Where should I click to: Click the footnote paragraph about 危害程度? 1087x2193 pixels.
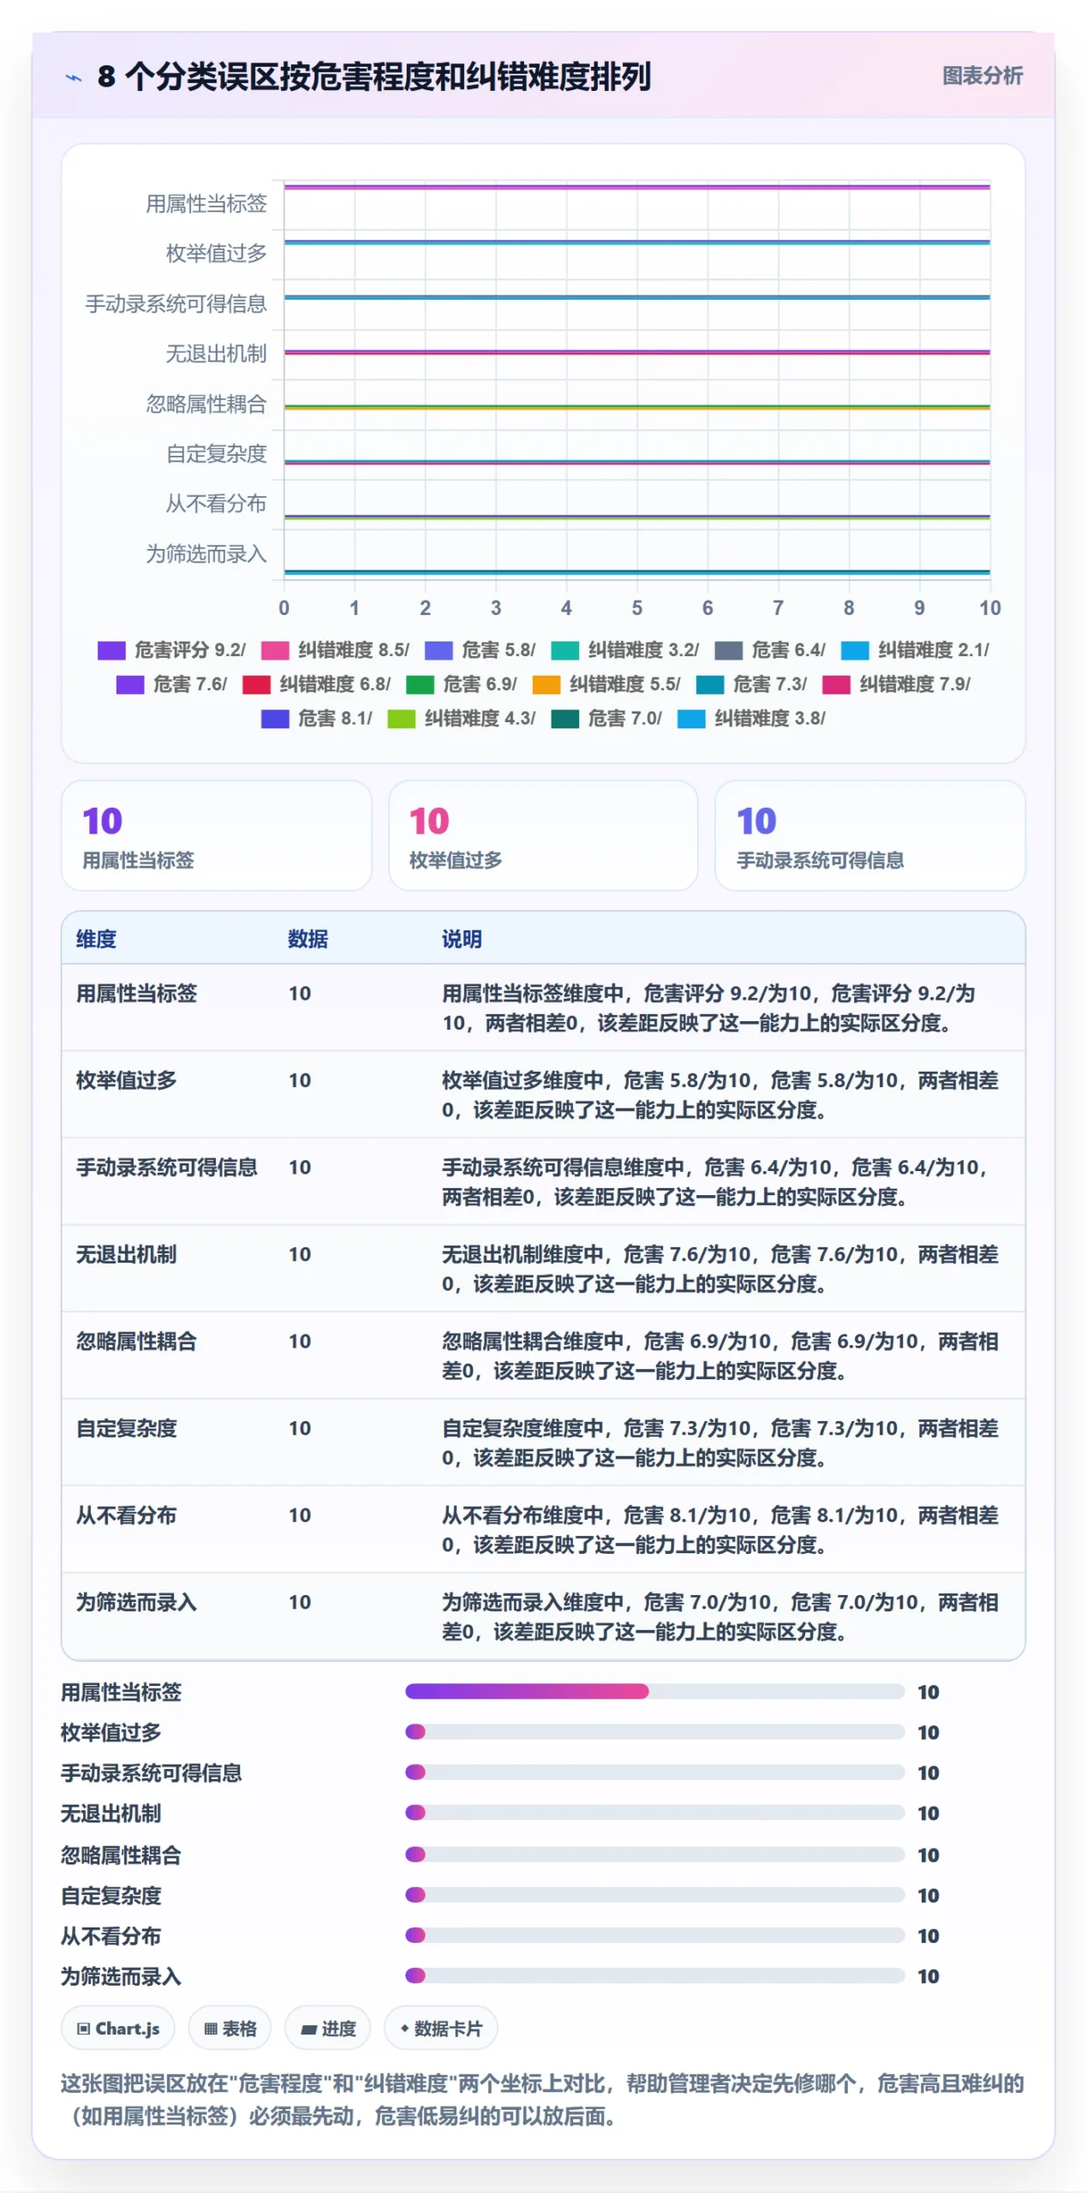coord(543,2100)
